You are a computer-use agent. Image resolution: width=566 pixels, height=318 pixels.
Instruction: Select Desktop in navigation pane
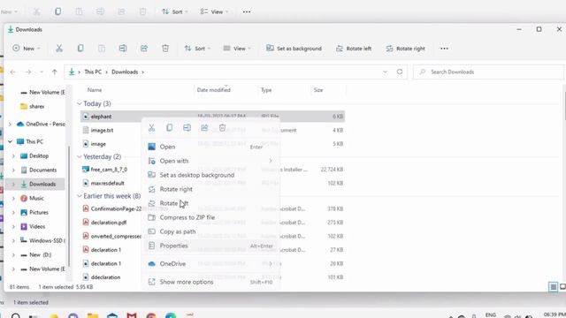point(39,155)
